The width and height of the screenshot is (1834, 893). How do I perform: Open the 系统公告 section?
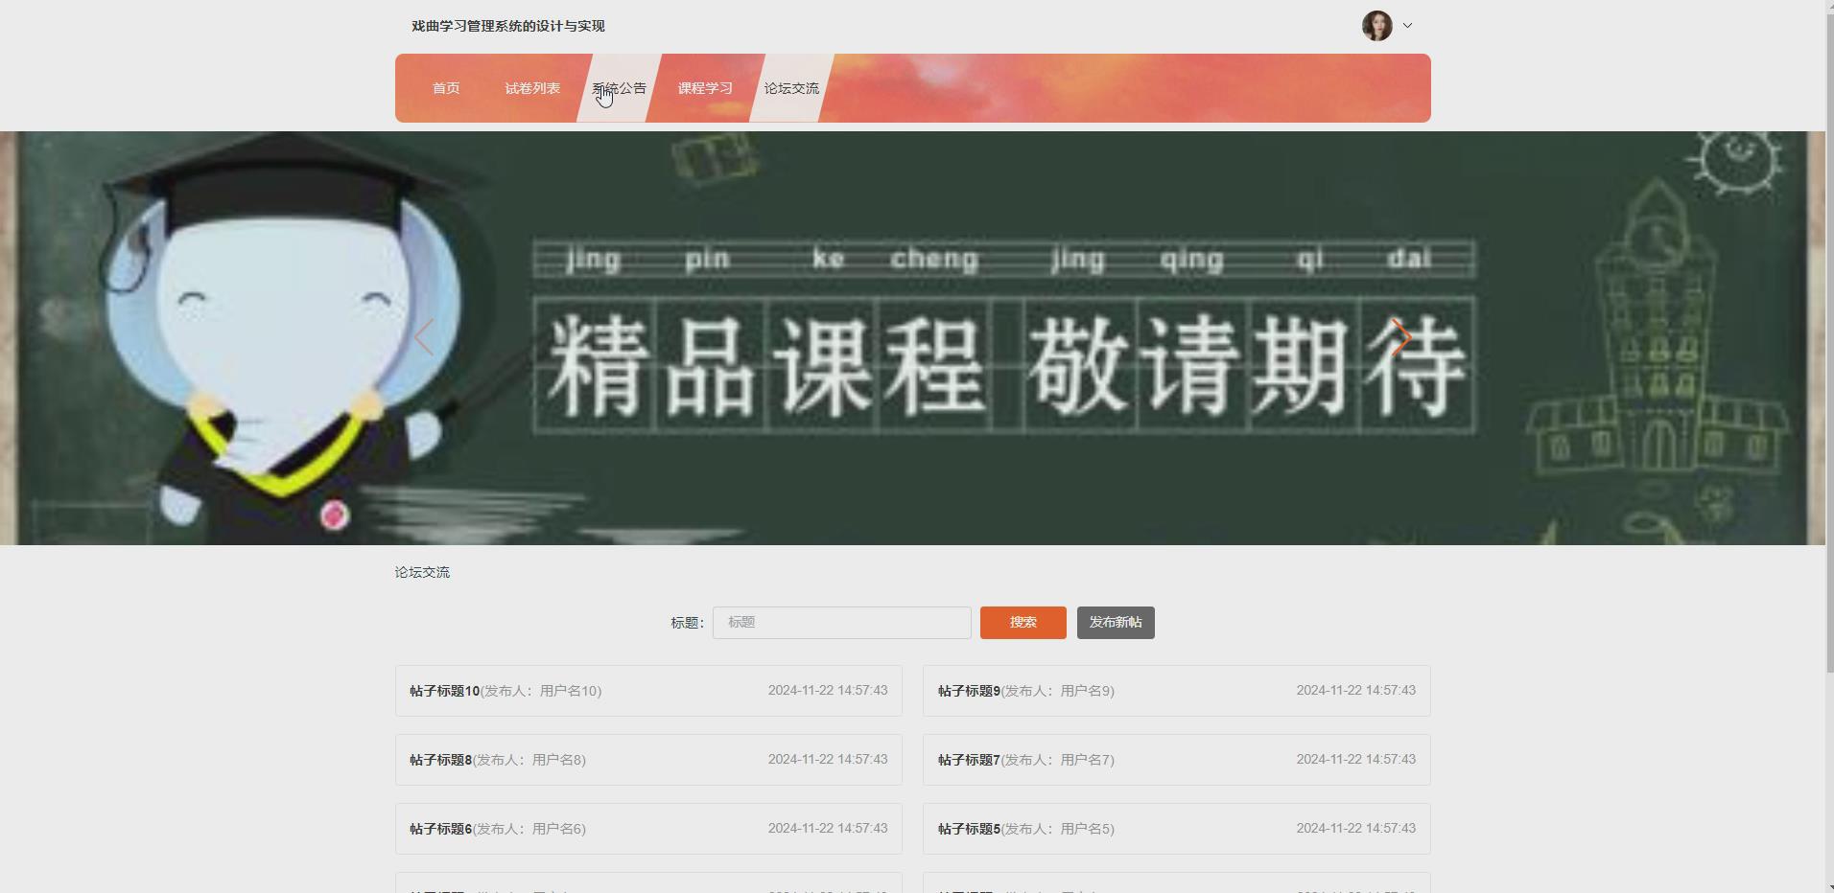coord(619,87)
